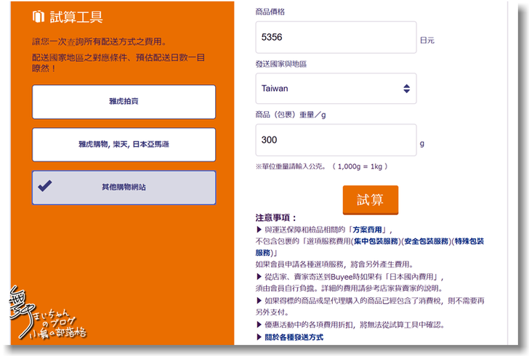Open the 特殊包裝服務 link
The width and height of the screenshot is (529, 356).
(x=469, y=241)
